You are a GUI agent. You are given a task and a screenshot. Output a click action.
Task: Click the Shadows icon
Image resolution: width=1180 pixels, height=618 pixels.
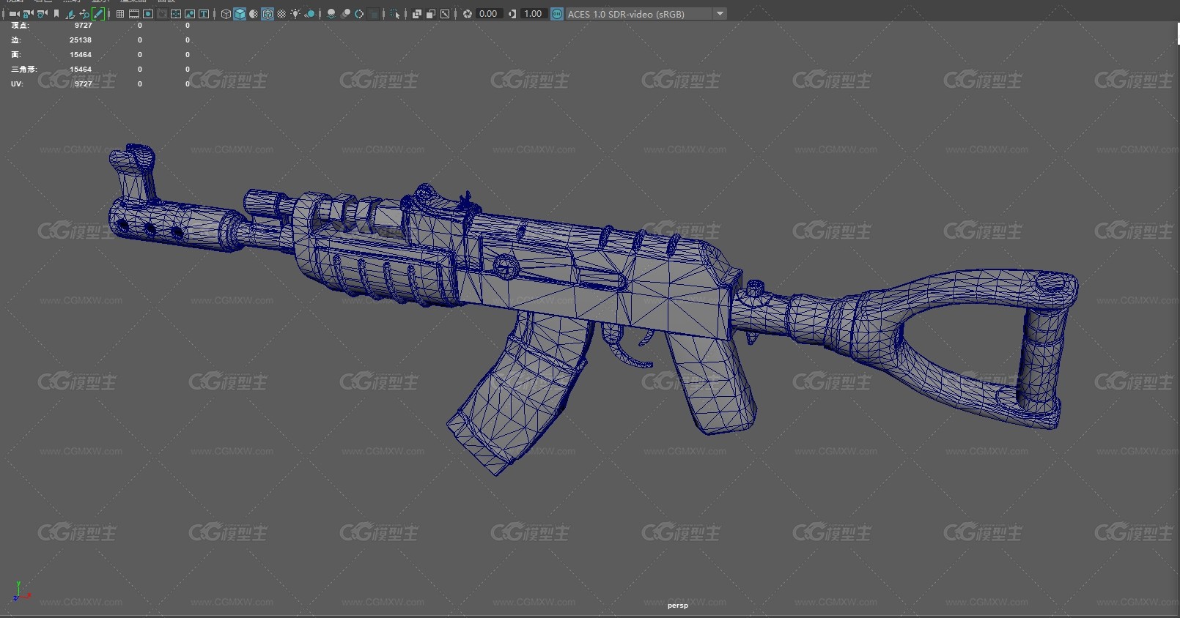pyautogui.click(x=309, y=14)
